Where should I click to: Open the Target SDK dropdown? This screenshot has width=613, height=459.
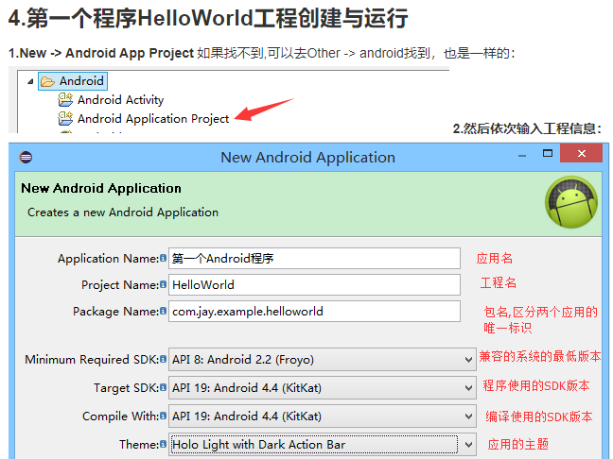pos(323,388)
